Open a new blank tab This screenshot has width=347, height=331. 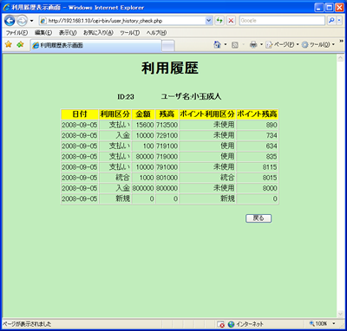167,46
